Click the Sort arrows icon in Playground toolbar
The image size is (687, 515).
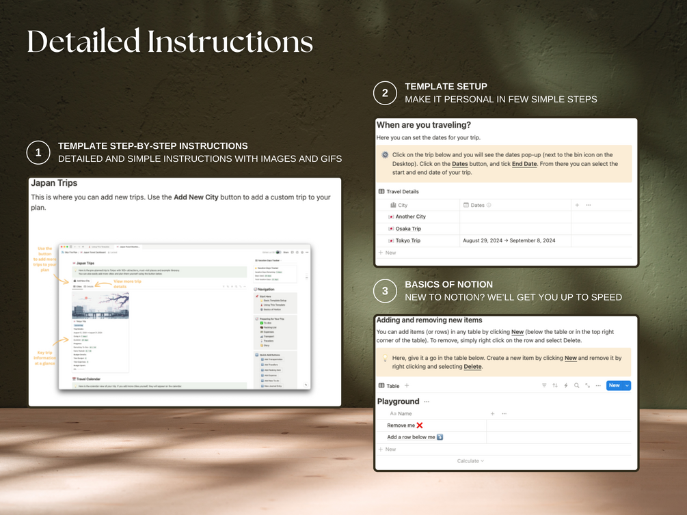coord(555,385)
